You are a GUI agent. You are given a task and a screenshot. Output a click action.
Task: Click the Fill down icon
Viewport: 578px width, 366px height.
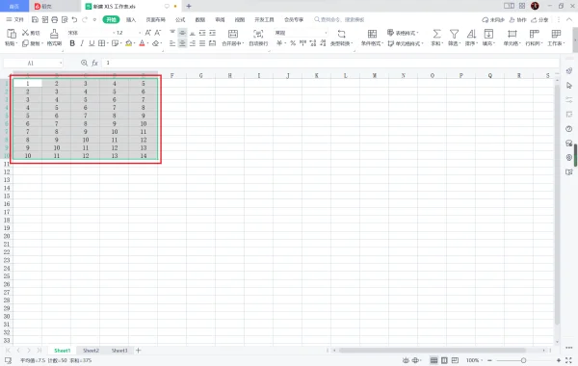488,34
